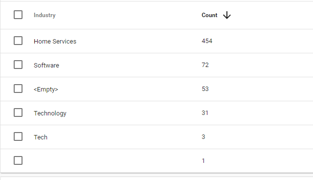Open the Tech industry entry
Image resolution: width=313 pixels, height=180 pixels.
coord(41,137)
